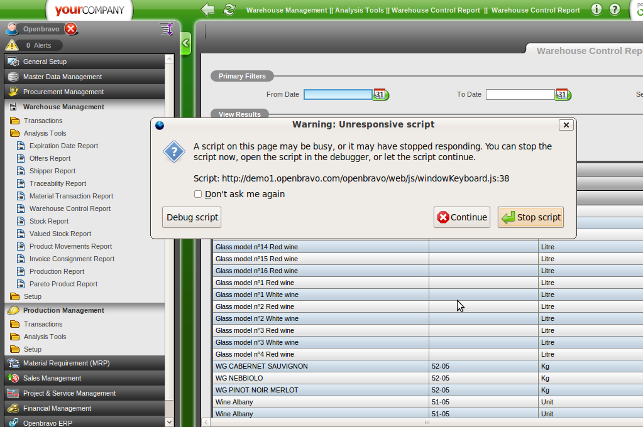This screenshot has width=643, height=427.
Task: Click the Production Management helmet icon
Action: coord(13,310)
